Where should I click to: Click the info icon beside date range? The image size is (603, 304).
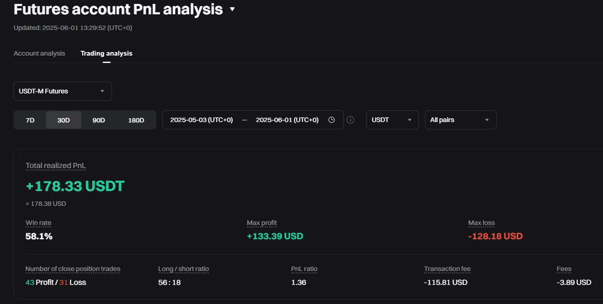[x=350, y=120]
